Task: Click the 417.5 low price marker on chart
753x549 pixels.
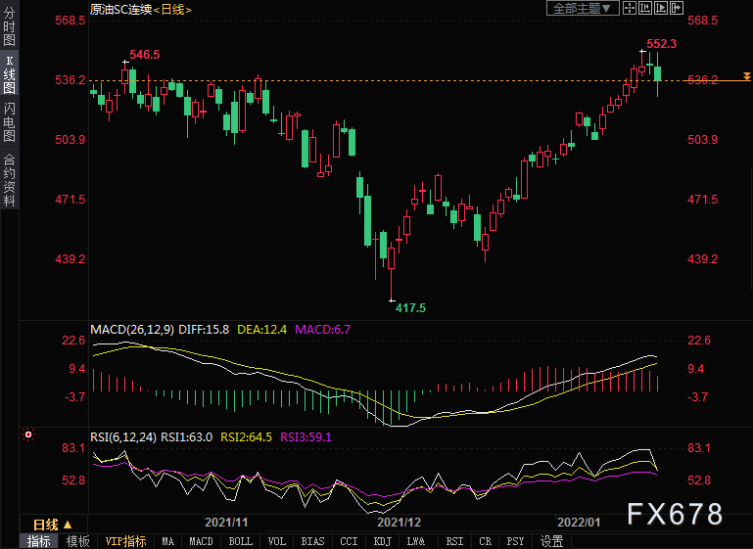Action: (410, 307)
